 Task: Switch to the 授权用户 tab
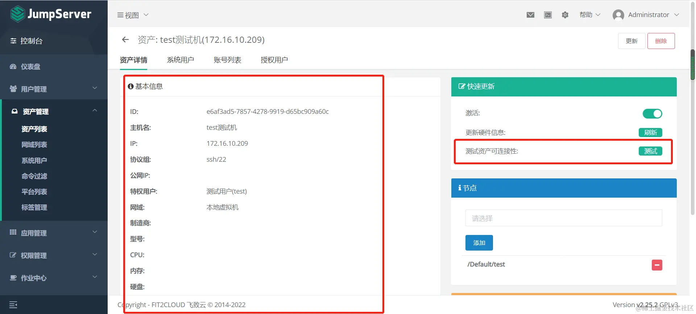click(274, 60)
